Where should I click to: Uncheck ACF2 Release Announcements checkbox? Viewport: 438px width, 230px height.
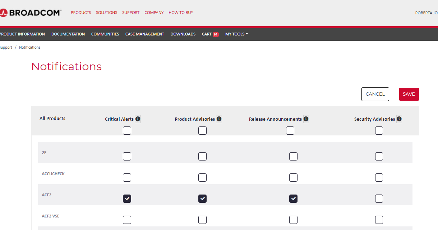[x=293, y=198]
